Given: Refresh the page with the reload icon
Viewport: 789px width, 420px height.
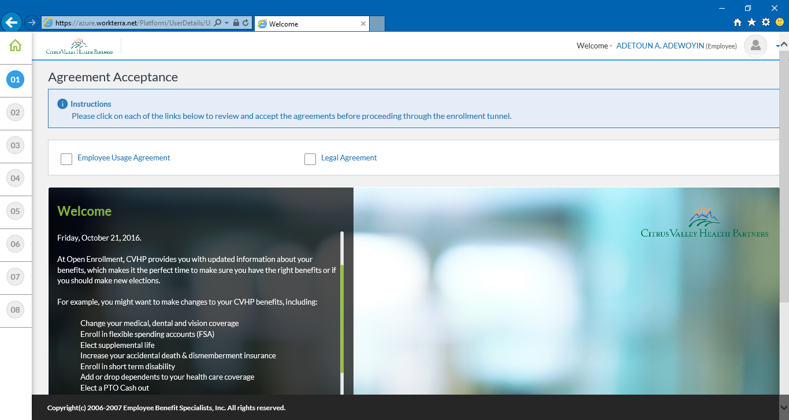Looking at the screenshot, I should tap(245, 22).
